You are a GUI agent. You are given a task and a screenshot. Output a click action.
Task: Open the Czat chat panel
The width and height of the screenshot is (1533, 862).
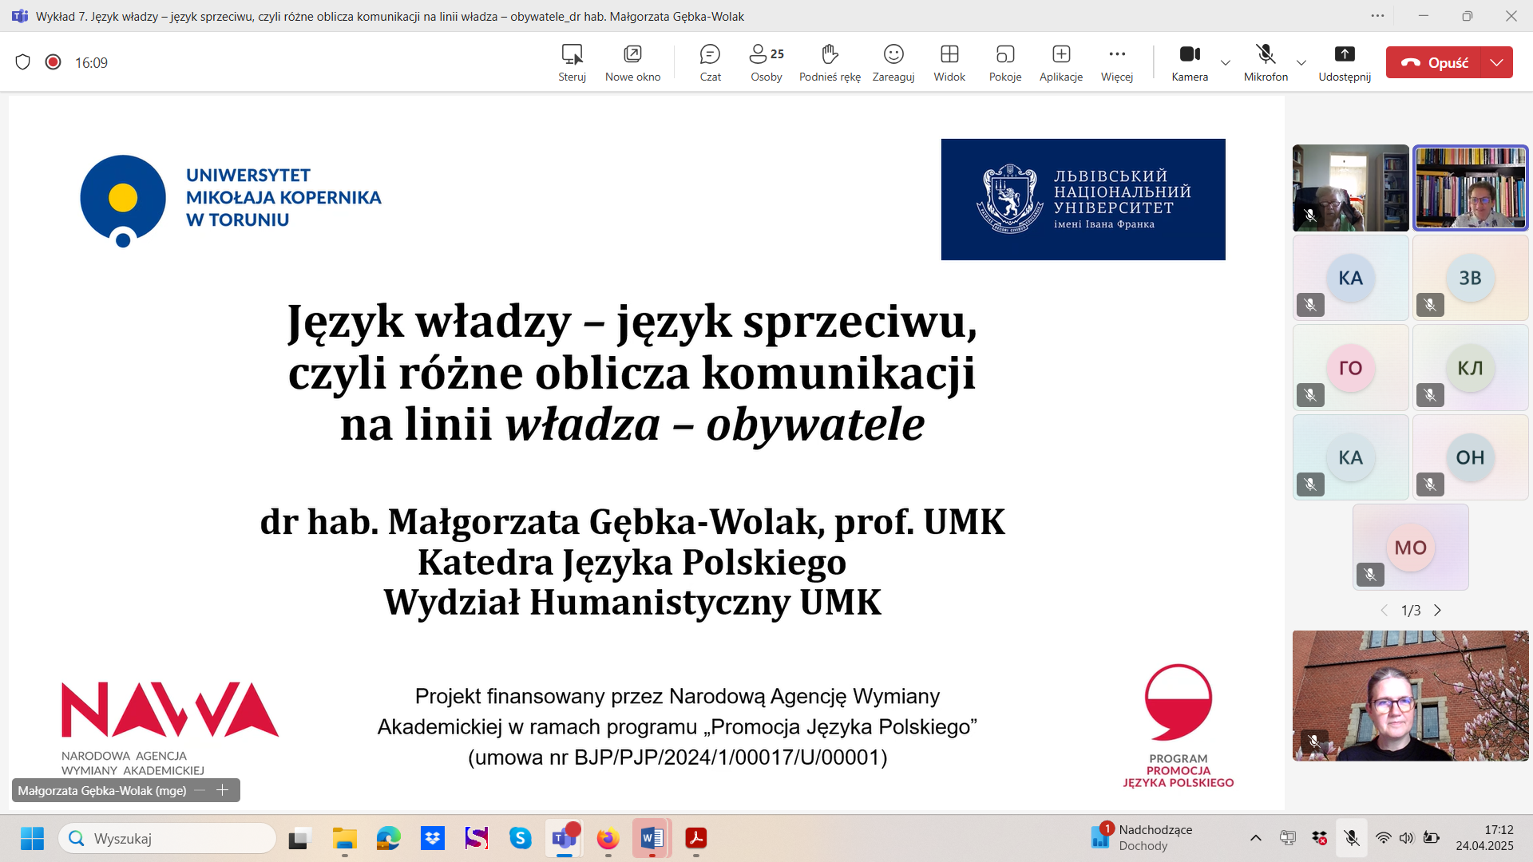pos(710,62)
